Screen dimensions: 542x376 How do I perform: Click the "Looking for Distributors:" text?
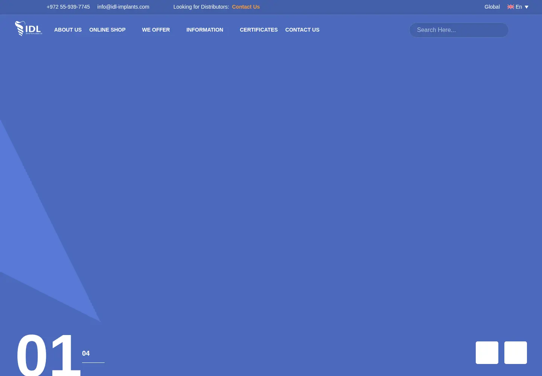point(201,7)
